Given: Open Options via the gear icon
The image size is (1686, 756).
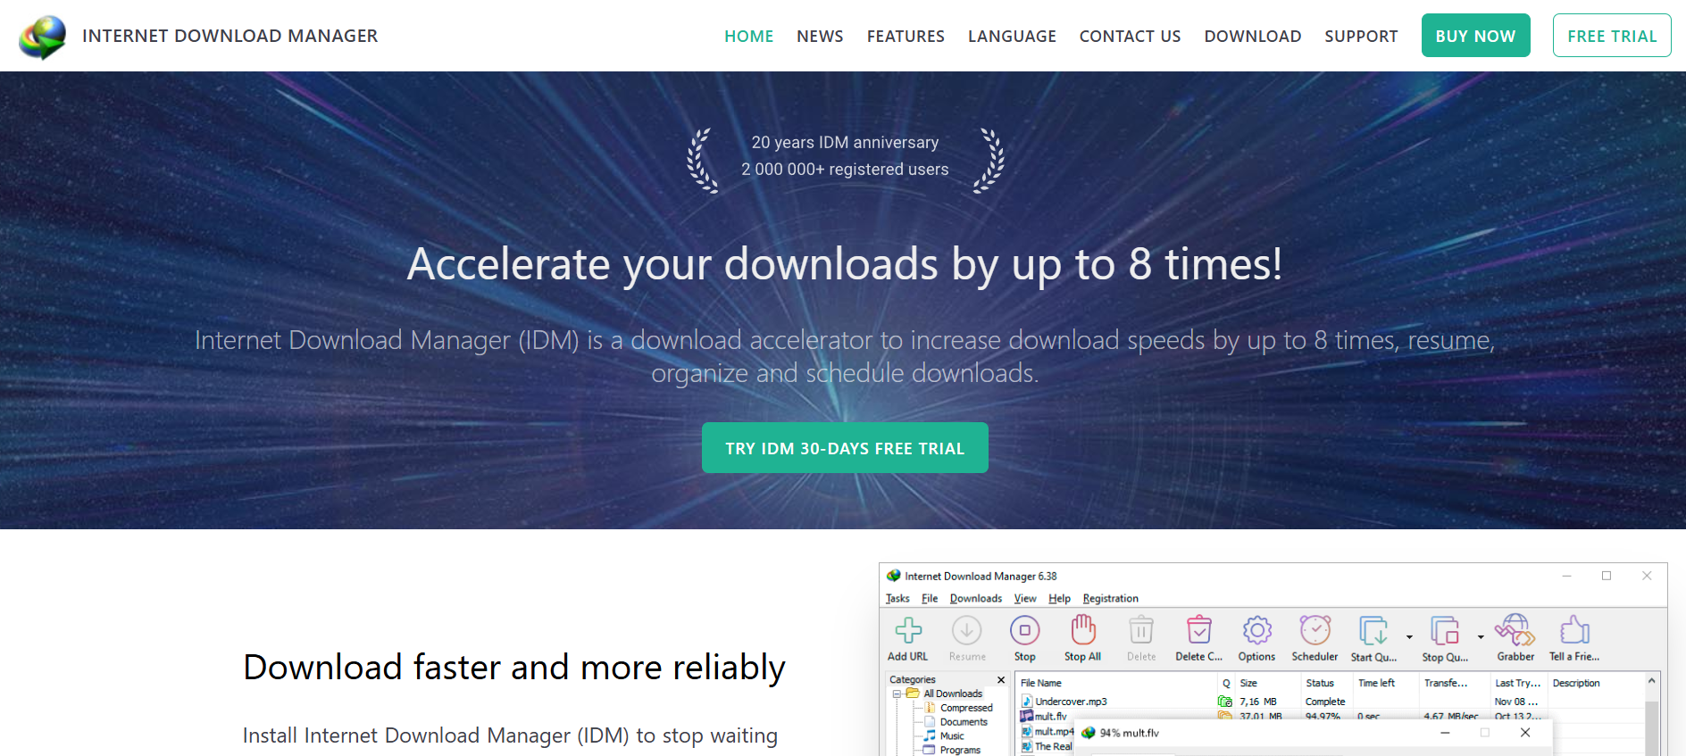Looking at the screenshot, I should click(x=1256, y=631).
